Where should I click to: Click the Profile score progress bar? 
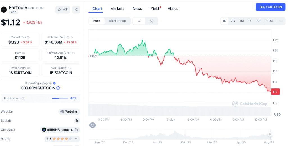[60, 98]
